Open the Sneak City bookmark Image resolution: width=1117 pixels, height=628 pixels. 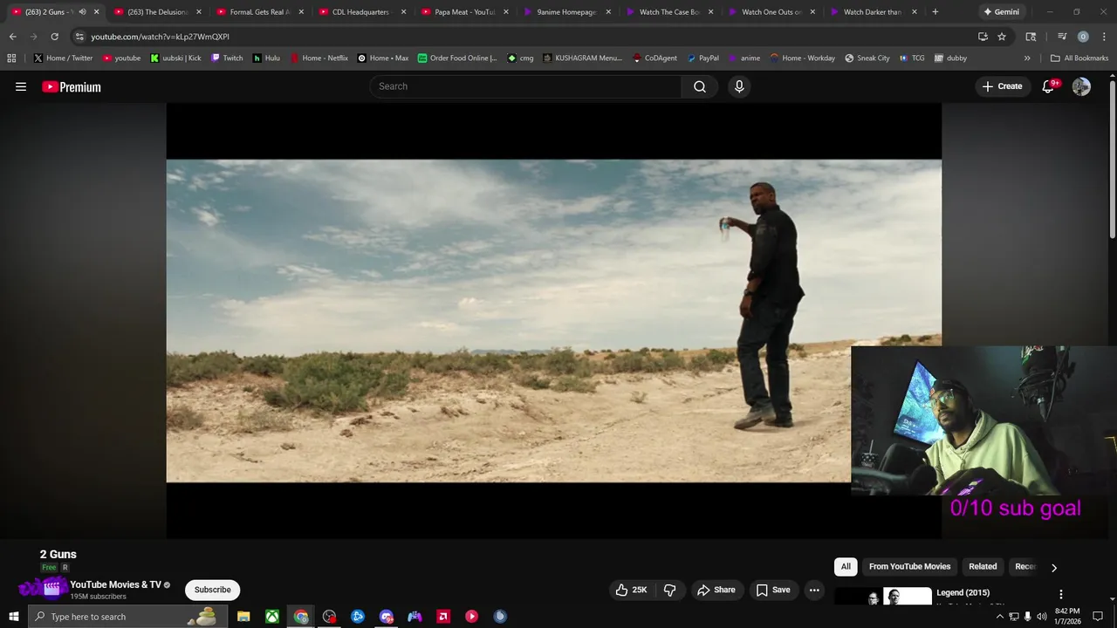pyautogui.click(x=867, y=58)
